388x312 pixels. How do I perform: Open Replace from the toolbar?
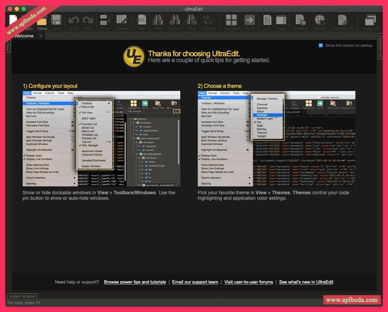208,22
